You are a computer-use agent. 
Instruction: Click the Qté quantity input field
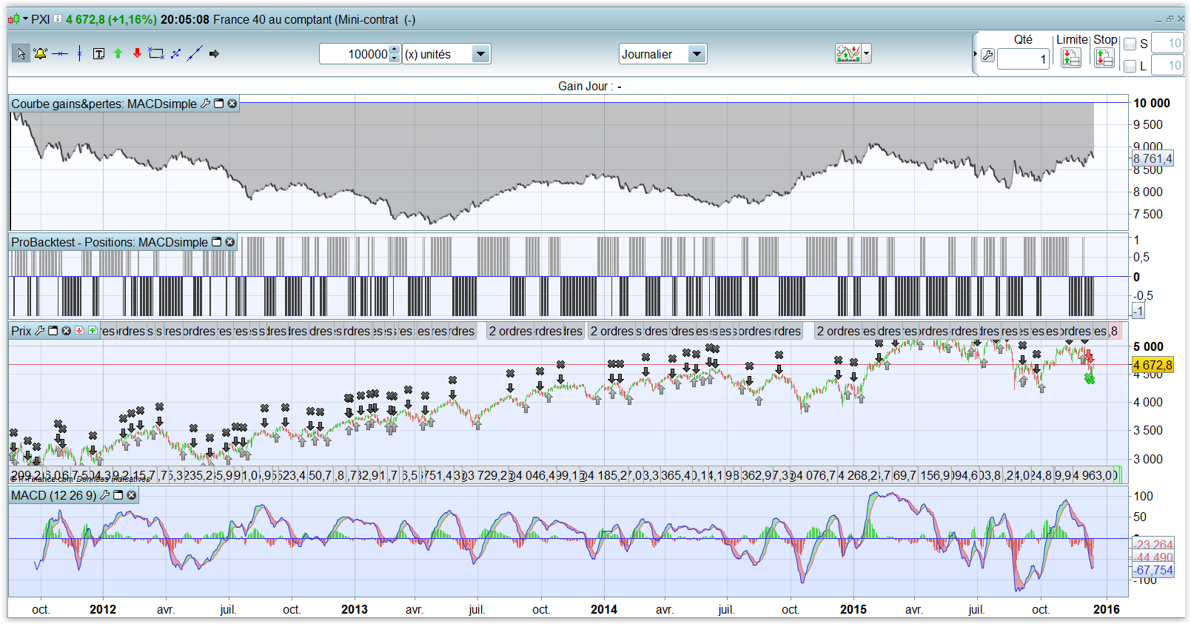(1022, 59)
